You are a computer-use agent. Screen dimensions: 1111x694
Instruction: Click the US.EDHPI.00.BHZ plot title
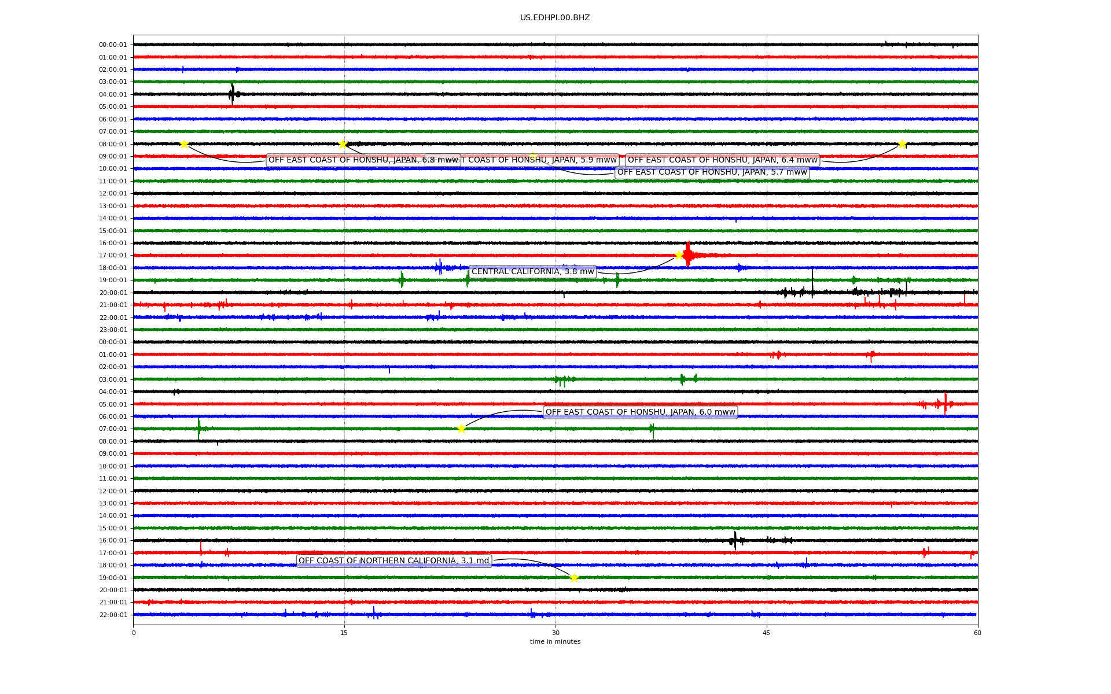(555, 18)
